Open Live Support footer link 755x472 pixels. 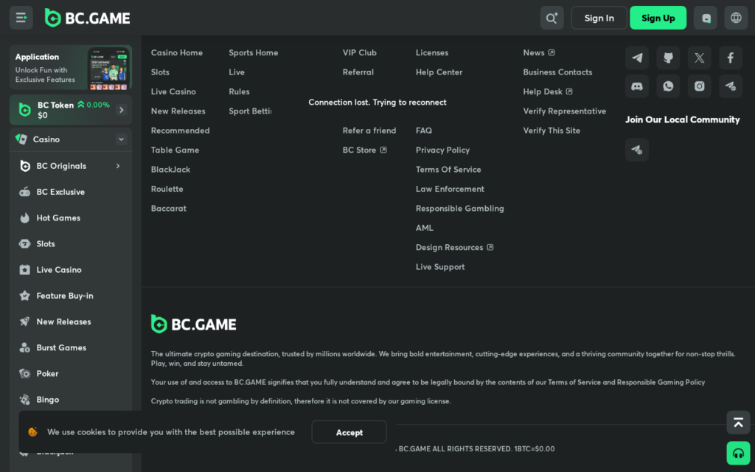click(440, 267)
